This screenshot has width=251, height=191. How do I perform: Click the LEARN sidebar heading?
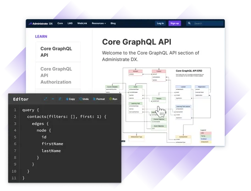41,36
